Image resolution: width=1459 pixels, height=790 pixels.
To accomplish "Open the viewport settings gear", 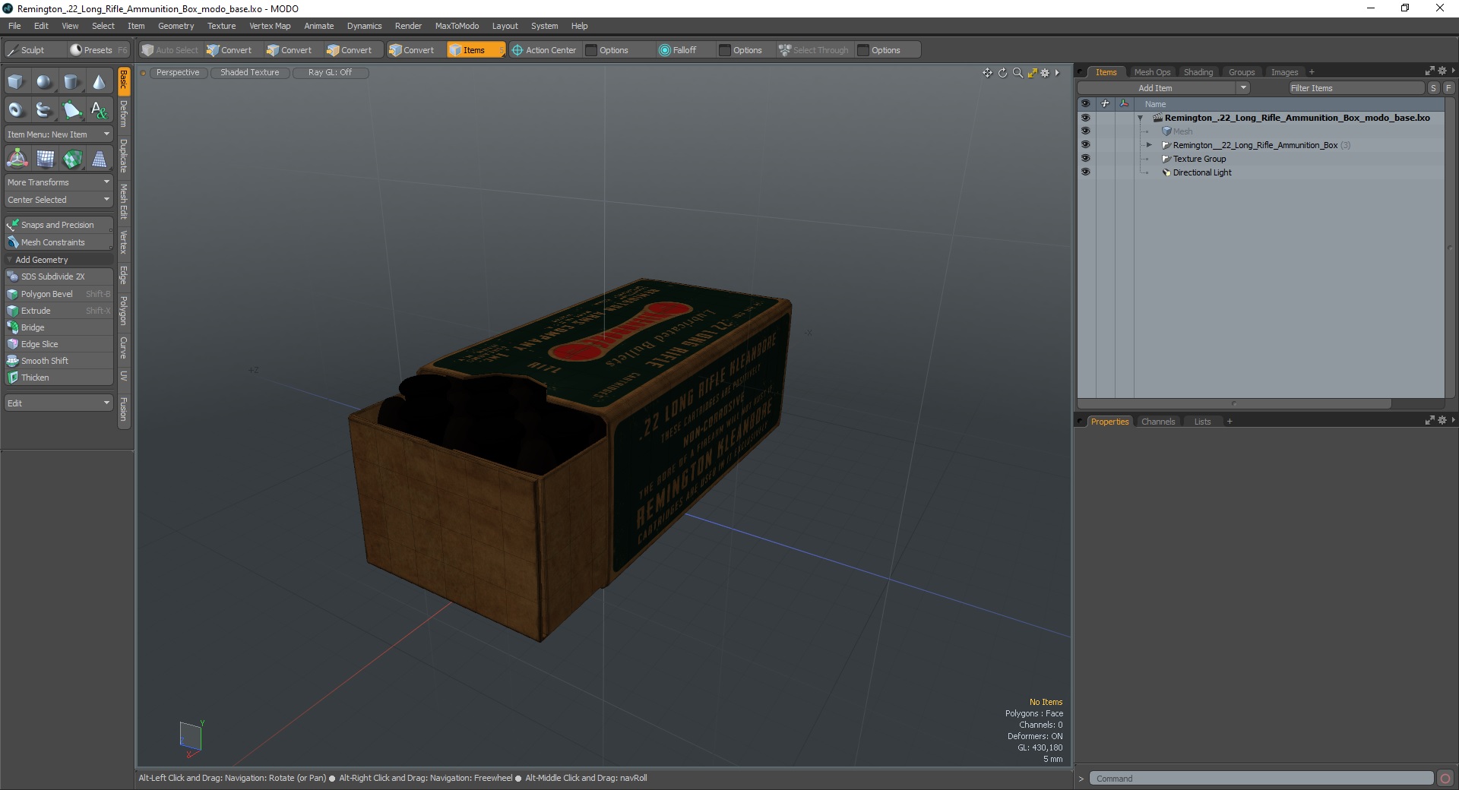I will [1045, 73].
